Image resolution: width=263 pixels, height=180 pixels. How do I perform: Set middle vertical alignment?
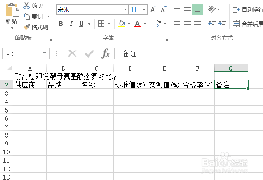[187, 9]
